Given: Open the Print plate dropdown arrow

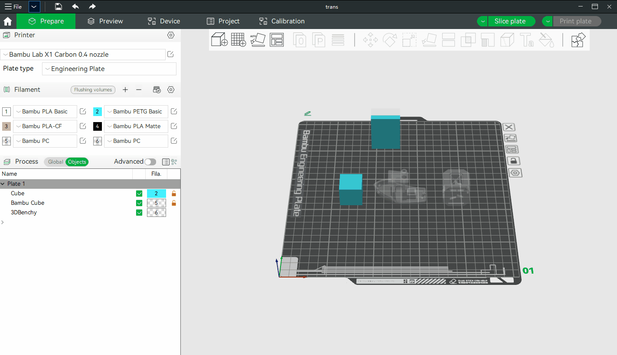Looking at the screenshot, I should [x=548, y=21].
